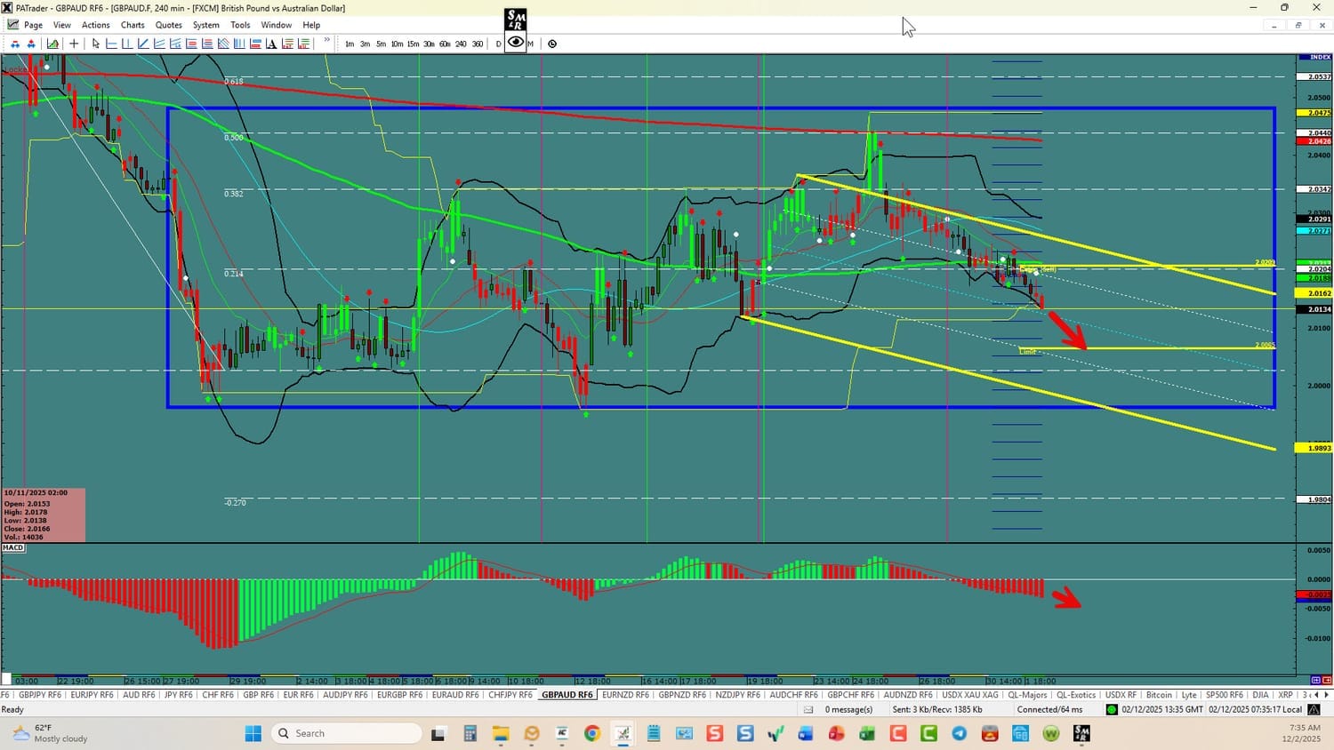Viewport: 1334px width, 750px height.
Task: Switch to the EURNZD RF6 tab
Action: (625, 695)
